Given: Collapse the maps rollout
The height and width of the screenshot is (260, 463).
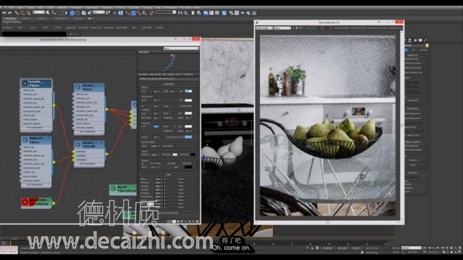Looking at the screenshot, I should pos(169,174).
